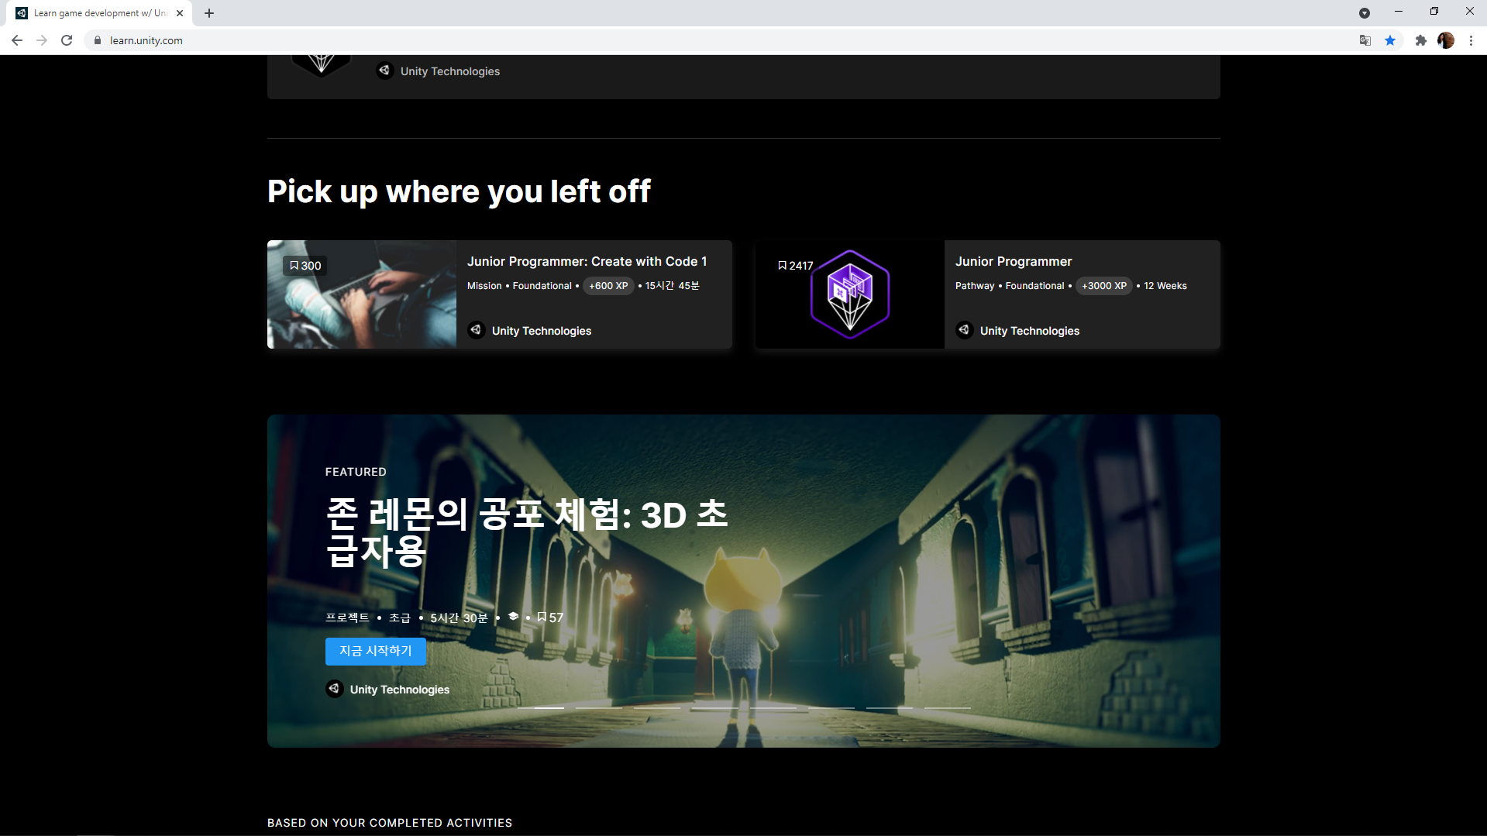The height and width of the screenshot is (836, 1487).
Task: Open a new browser tab
Action: 209,13
